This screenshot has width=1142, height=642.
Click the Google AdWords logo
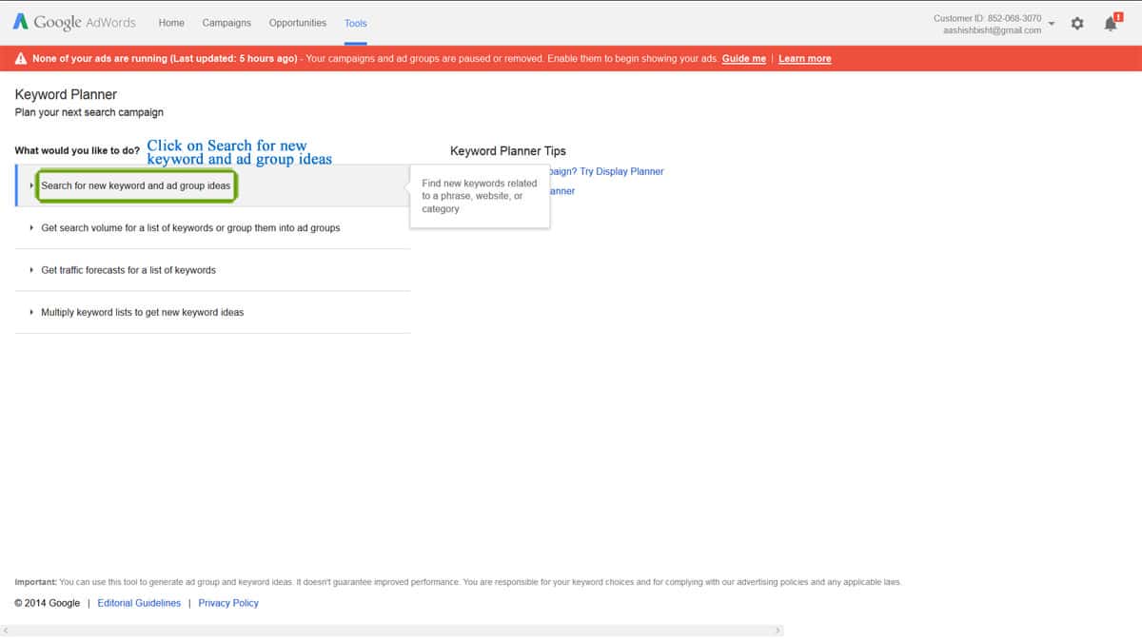(x=74, y=22)
